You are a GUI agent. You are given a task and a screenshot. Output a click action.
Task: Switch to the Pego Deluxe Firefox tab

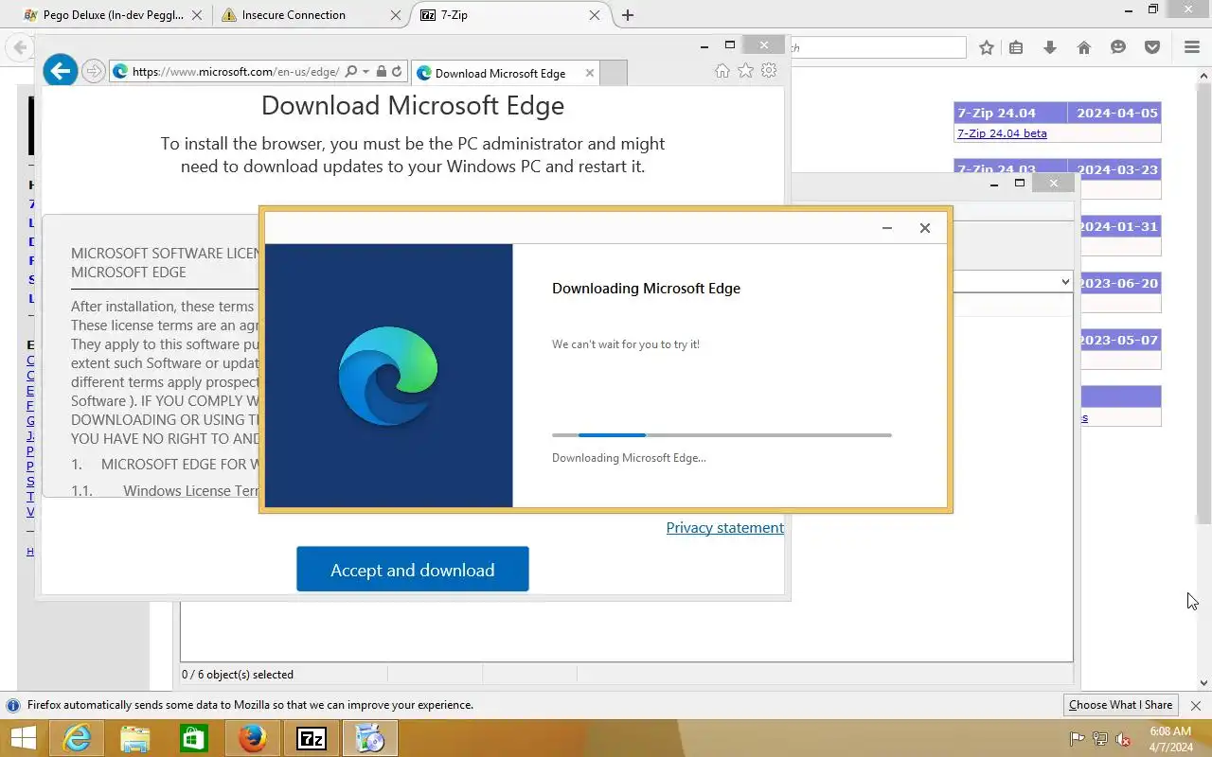pos(112,15)
